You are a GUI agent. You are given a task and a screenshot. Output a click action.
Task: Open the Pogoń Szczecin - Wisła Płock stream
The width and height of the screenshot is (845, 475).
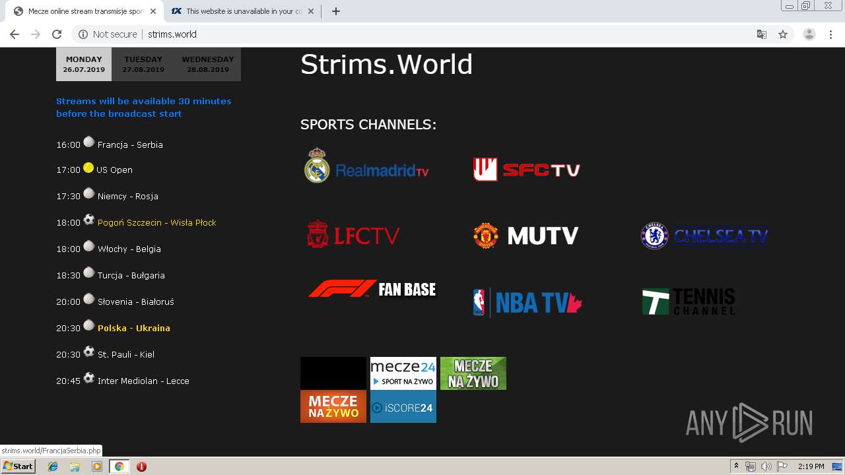coord(157,222)
